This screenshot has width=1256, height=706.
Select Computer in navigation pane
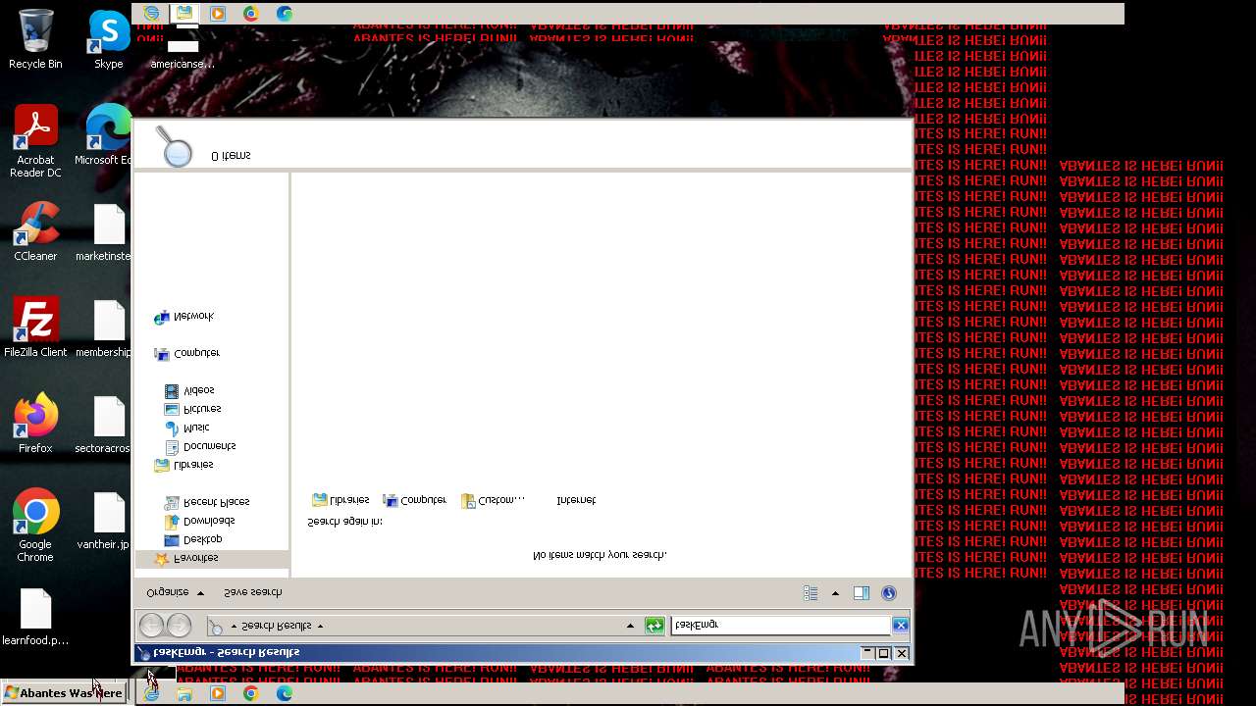pyautogui.click(x=186, y=353)
